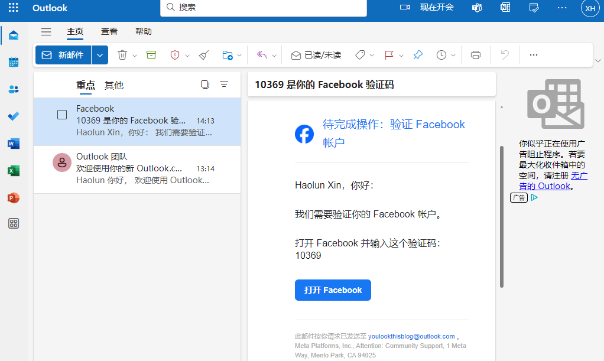Start meeting via 现在开会

point(427,8)
